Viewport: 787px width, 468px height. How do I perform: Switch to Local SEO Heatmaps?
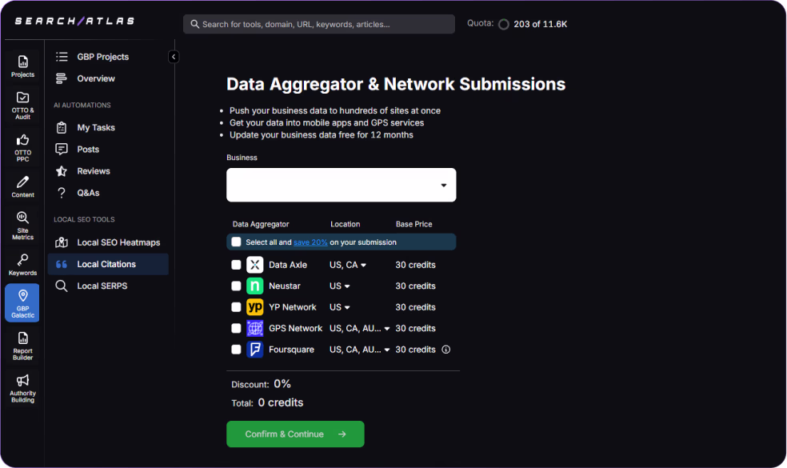coord(108,242)
